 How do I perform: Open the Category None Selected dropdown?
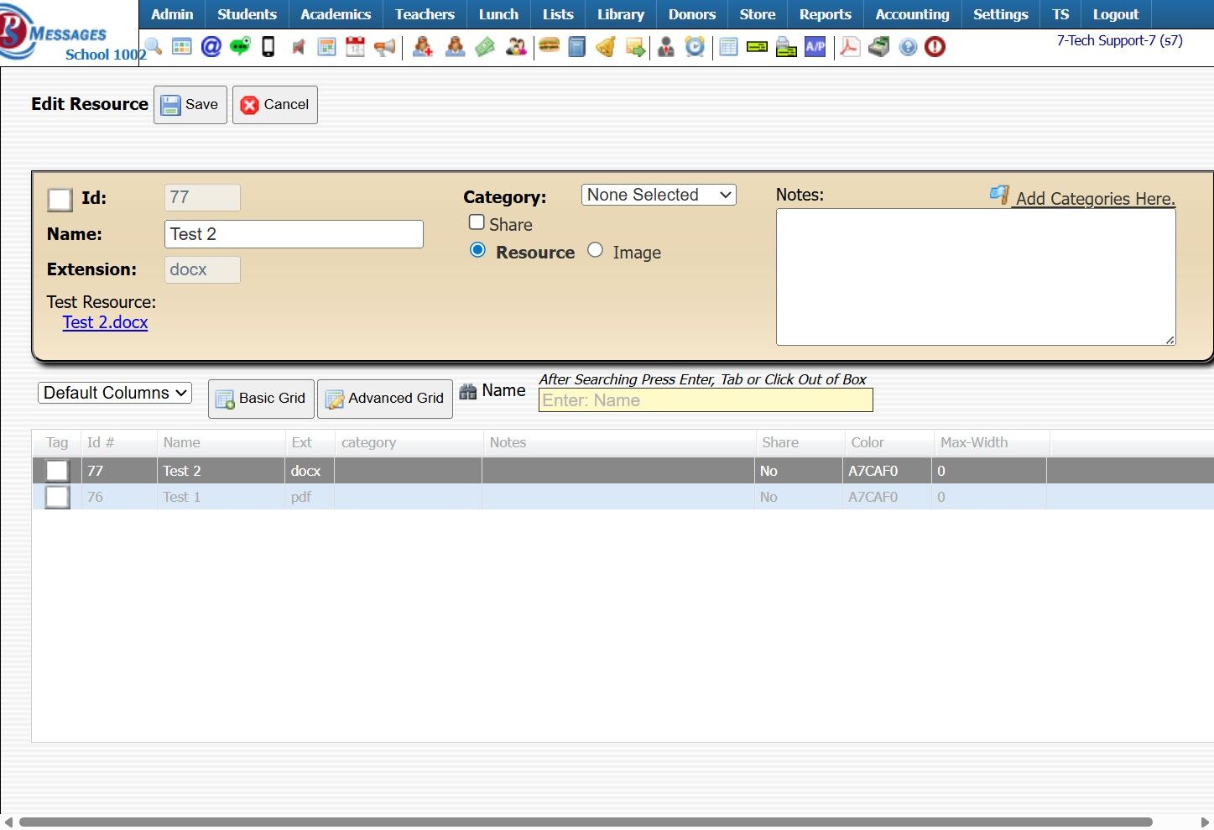(x=659, y=195)
